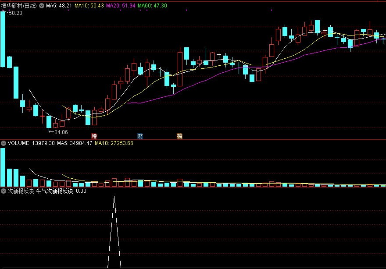
Task: Click the 次新捉妖决 indicator name
Action: [21, 191]
